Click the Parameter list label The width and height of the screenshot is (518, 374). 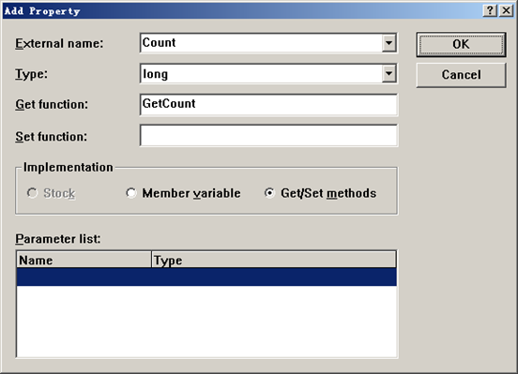click(58, 239)
